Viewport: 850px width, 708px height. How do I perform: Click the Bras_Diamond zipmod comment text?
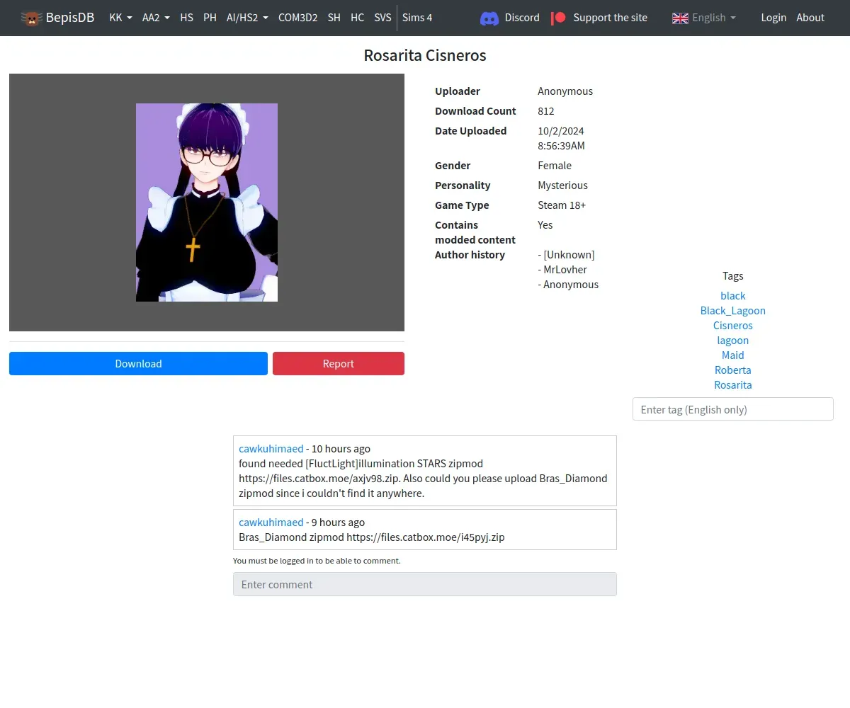point(372,537)
